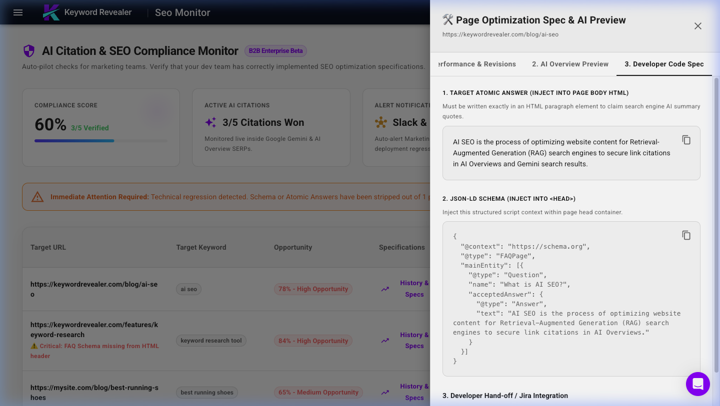The height and width of the screenshot is (406, 720).
Task: Click the critical warning icon under keyword-research URL
Action: tap(34, 346)
